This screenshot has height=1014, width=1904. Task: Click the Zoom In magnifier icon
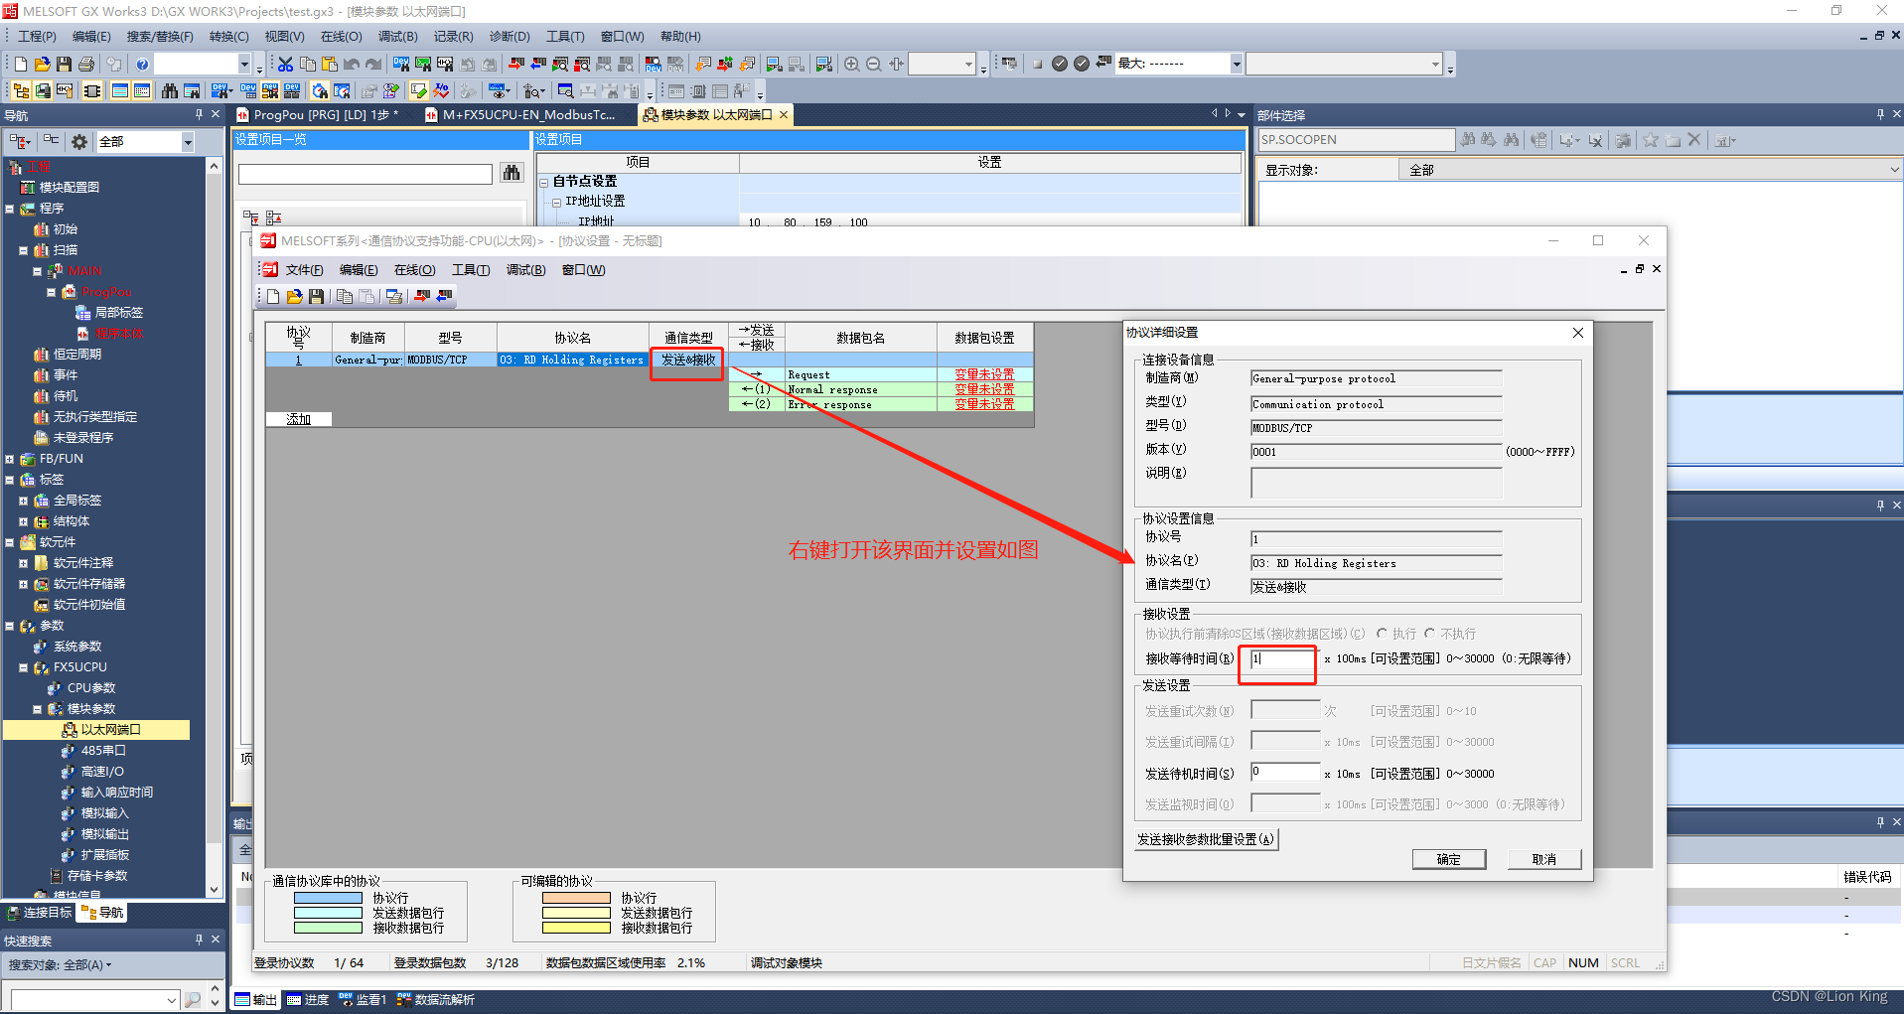(x=851, y=64)
